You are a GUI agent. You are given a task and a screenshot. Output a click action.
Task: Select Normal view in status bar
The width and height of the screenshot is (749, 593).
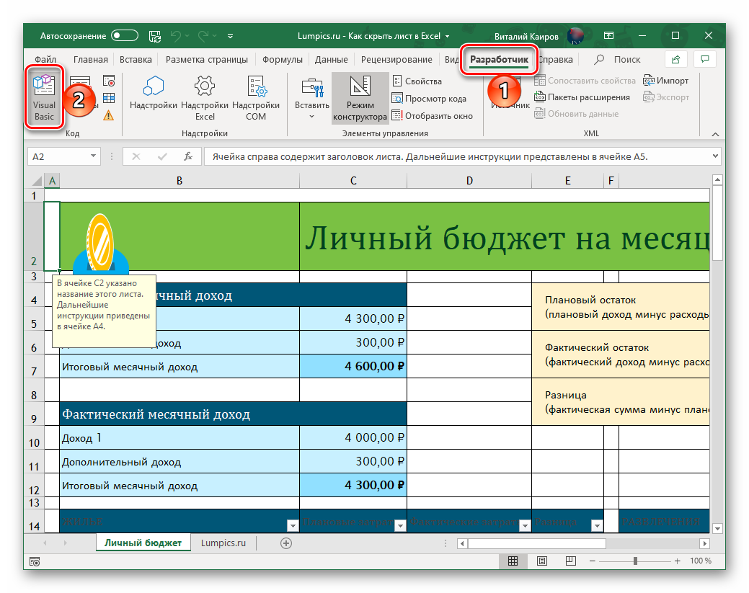pyautogui.click(x=513, y=561)
